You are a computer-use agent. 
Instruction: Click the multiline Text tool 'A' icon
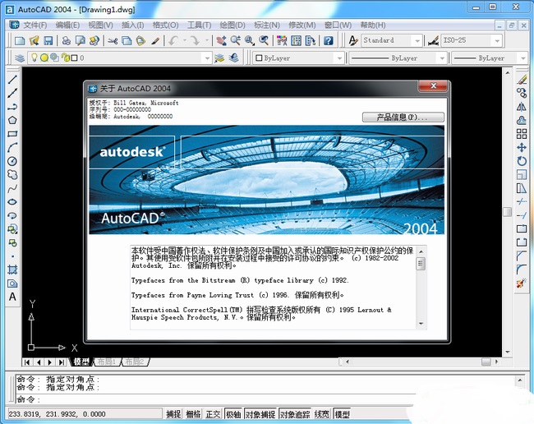12,297
